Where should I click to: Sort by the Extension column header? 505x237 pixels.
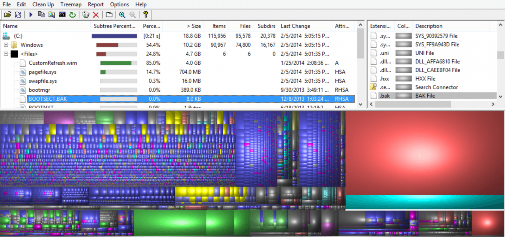(x=380, y=26)
